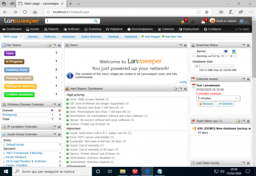Open the Deployment menu
The height and width of the screenshot is (176, 256).
[189, 29]
